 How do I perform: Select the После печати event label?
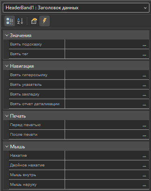tap(24, 135)
